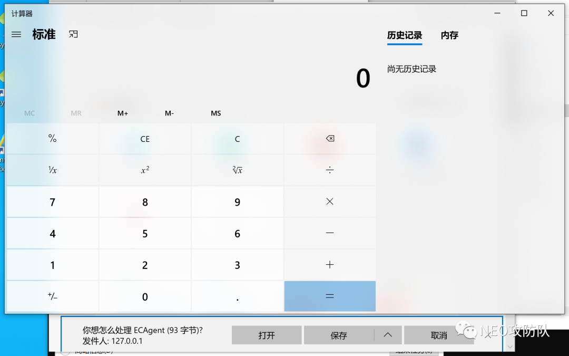
Task: Select the minus operator key
Action: click(330, 233)
